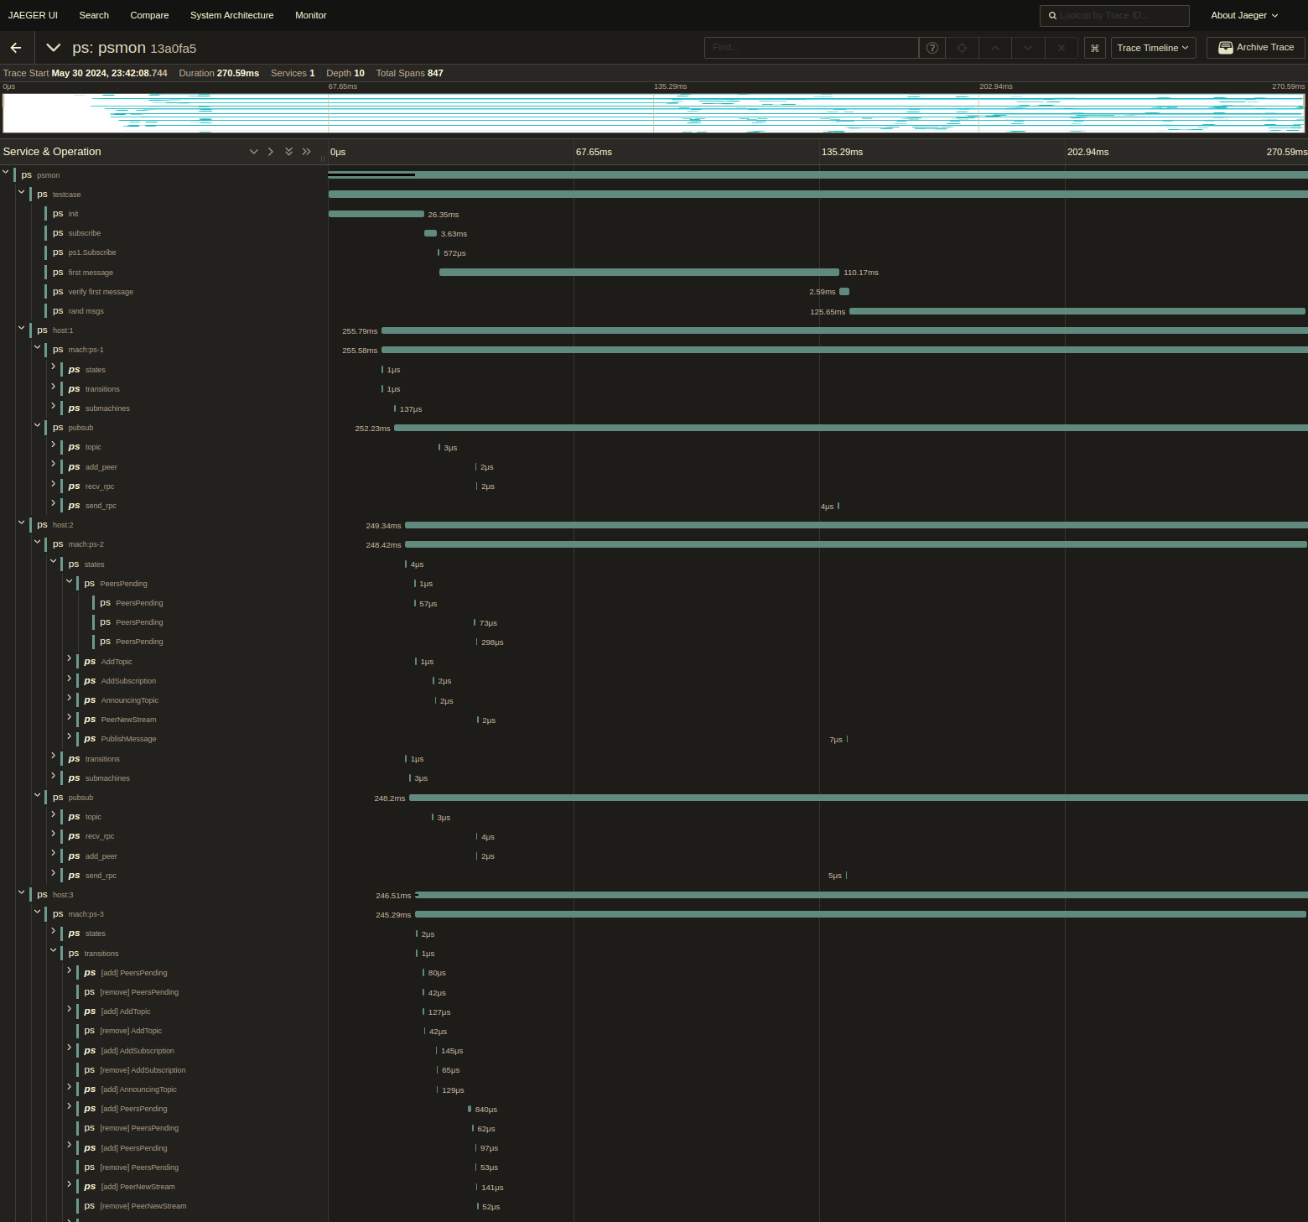The width and height of the screenshot is (1308, 1222).
Task: Click the verify first message 2.59ms bar
Action: (844, 292)
